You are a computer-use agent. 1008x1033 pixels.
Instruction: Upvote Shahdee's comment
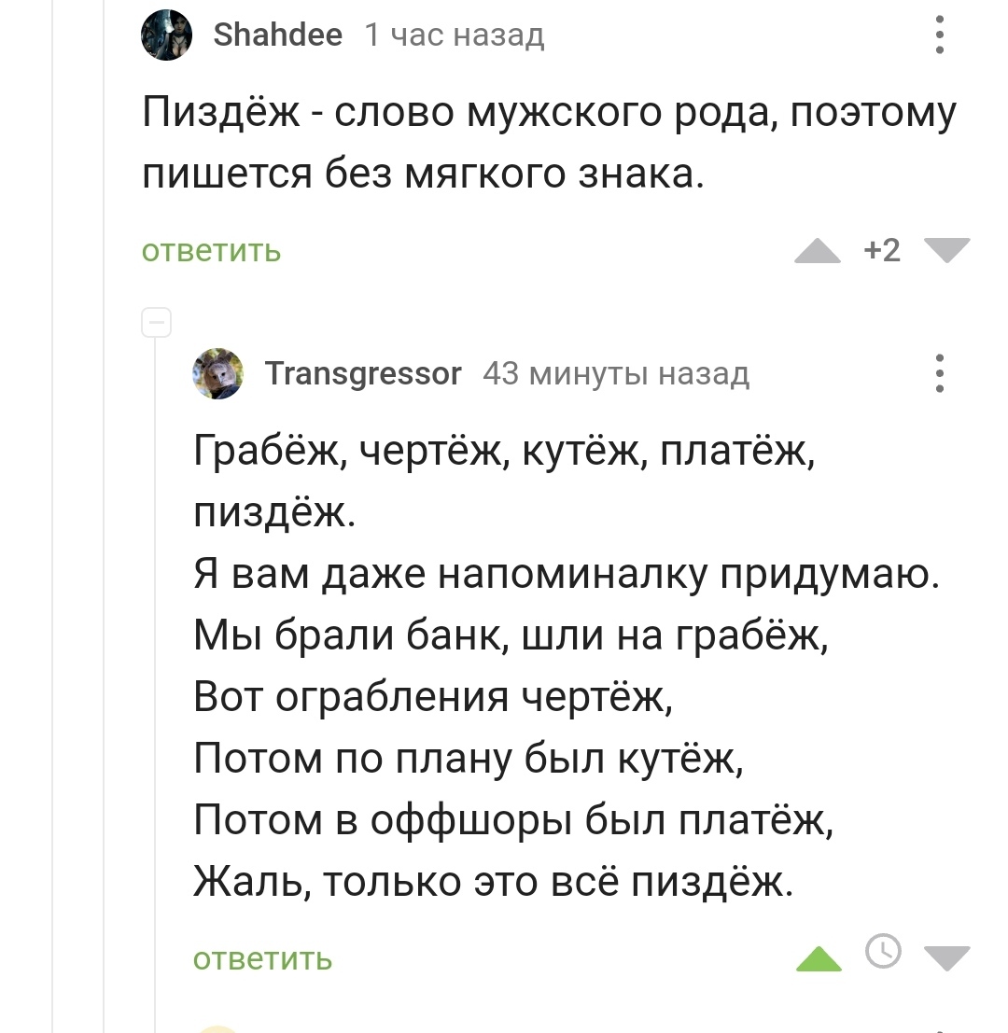818,251
